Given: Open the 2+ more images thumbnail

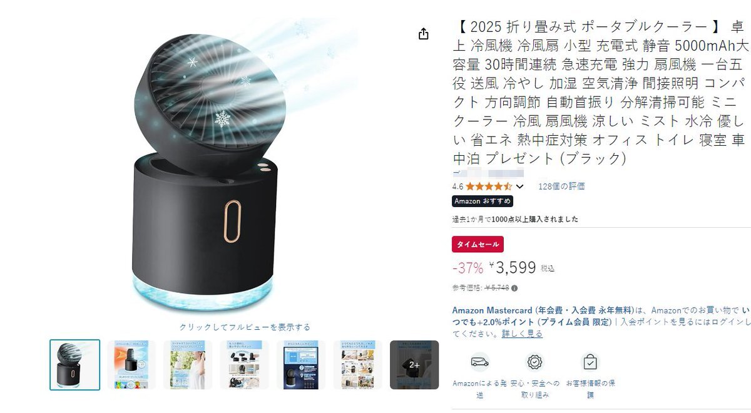Looking at the screenshot, I should (x=414, y=365).
